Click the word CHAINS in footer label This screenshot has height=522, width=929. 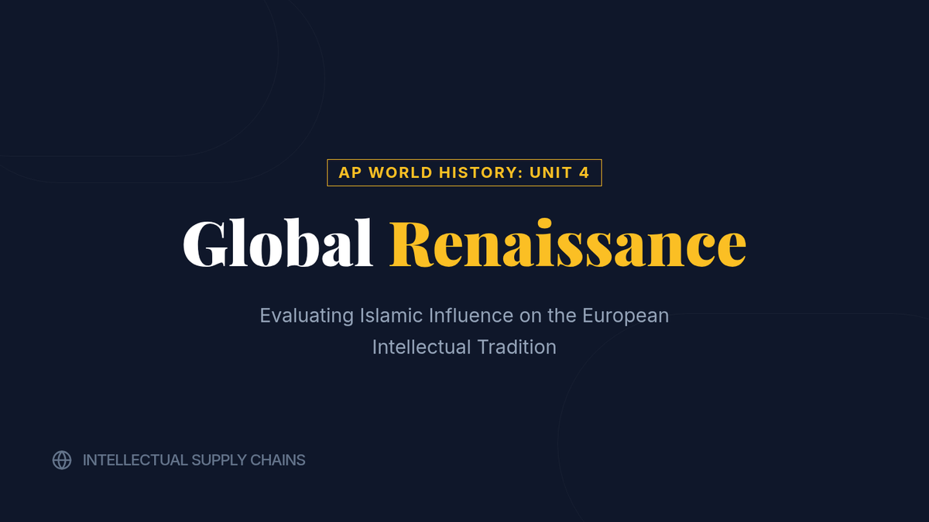coord(278,460)
